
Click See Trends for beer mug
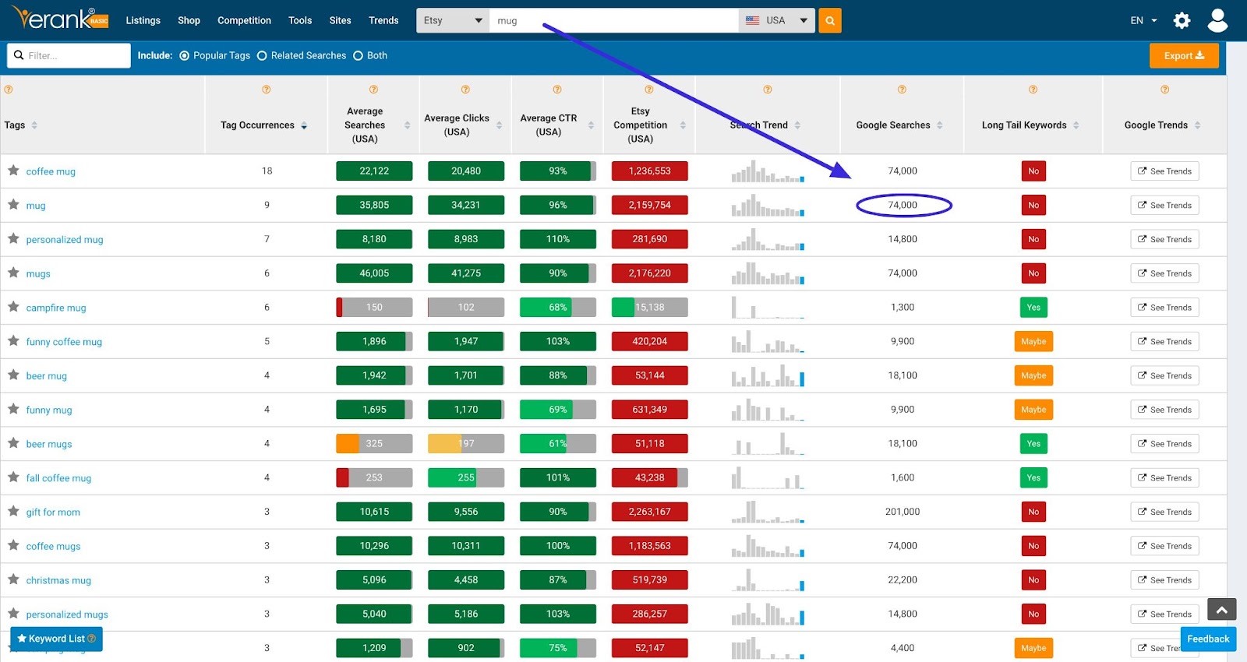pyautogui.click(x=1164, y=375)
